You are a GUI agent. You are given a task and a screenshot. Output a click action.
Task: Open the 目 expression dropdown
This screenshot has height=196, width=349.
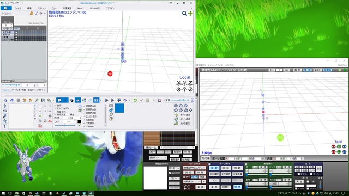256,171
